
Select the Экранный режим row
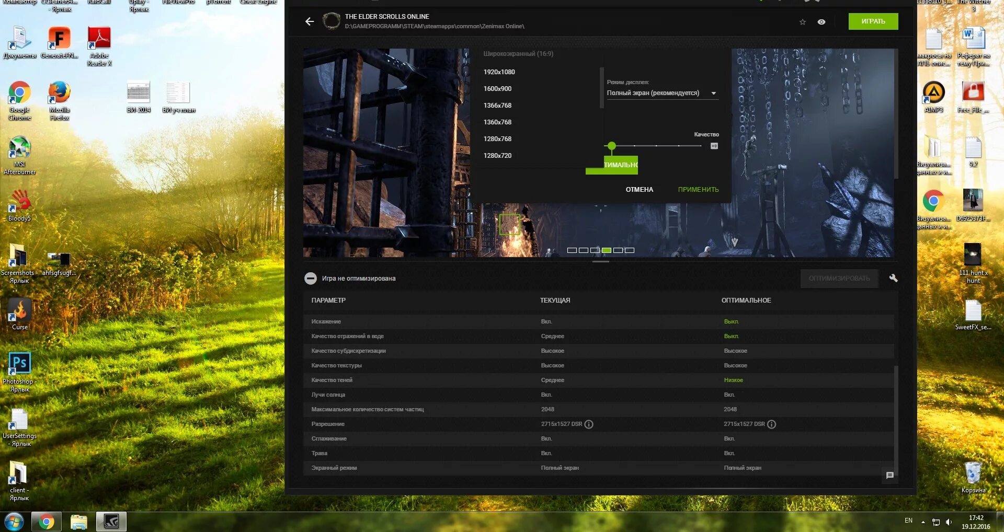(598, 468)
